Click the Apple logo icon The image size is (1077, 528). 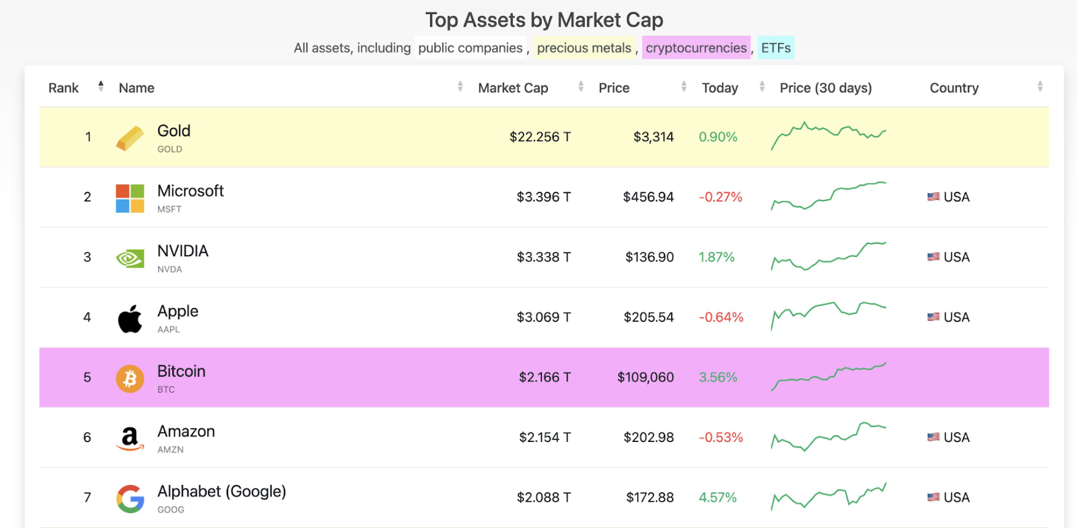tap(130, 319)
